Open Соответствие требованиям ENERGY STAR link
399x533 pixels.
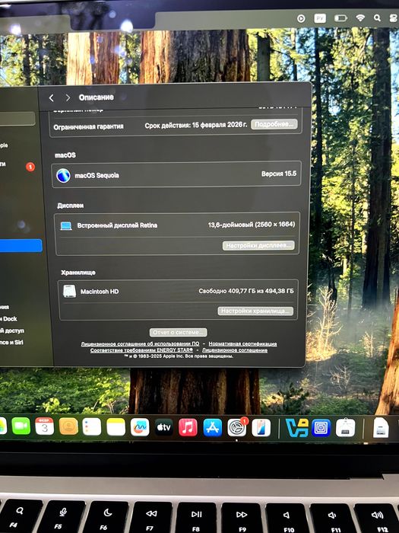[x=141, y=349]
